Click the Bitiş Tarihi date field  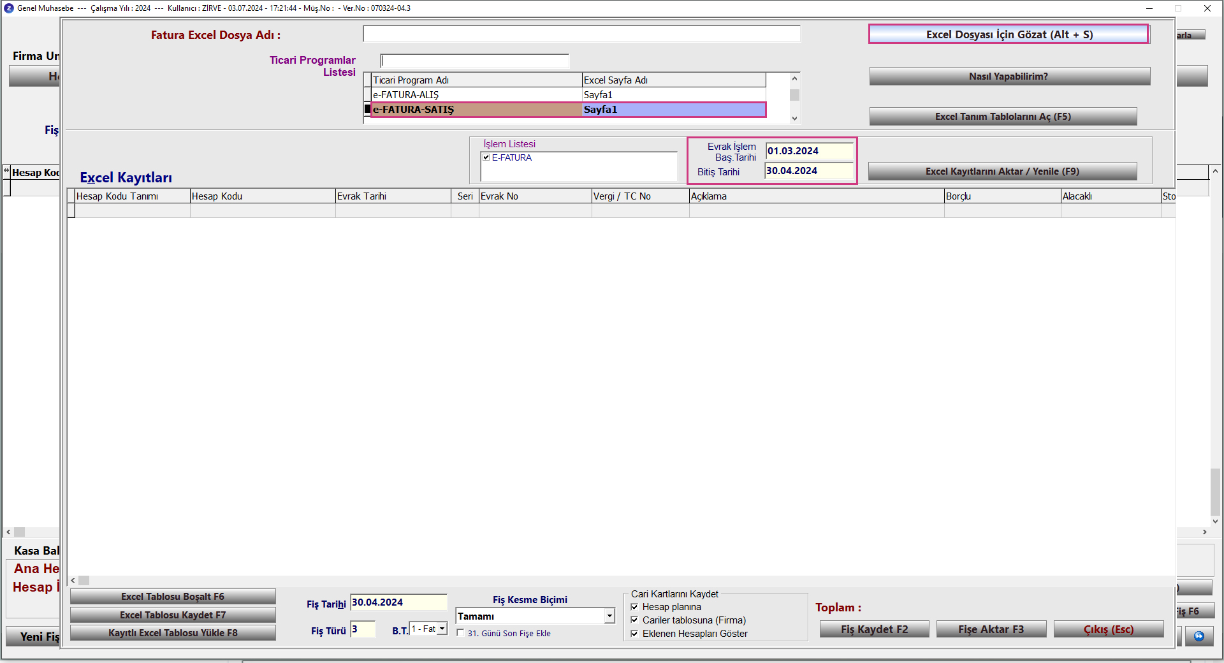pos(808,171)
